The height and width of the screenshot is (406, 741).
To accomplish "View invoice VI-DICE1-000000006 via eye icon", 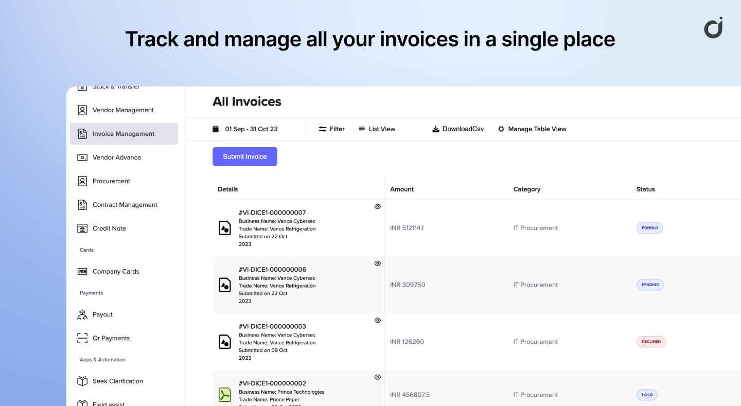I will (x=378, y=263).
